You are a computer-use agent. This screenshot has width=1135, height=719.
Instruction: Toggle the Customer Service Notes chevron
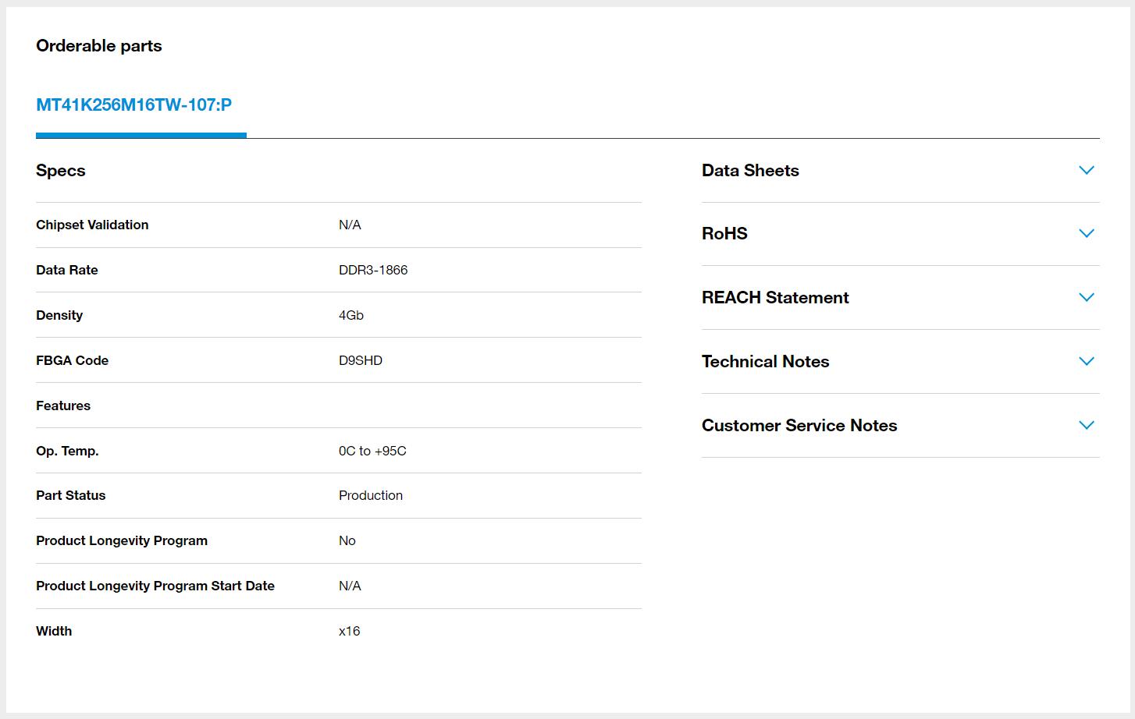(1086, 426)
